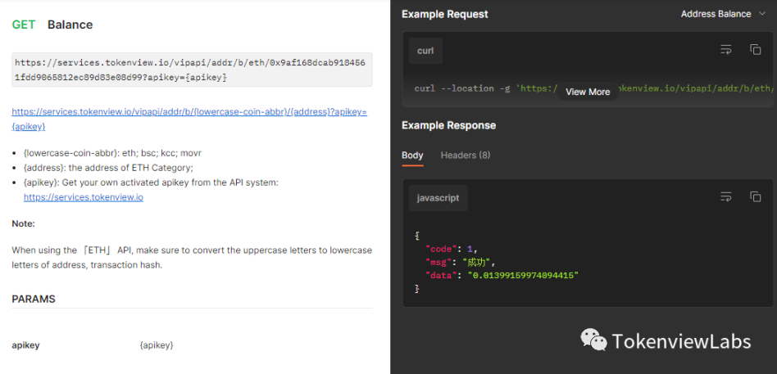Click the {apikey} parameter value

(x=157, y=345)
